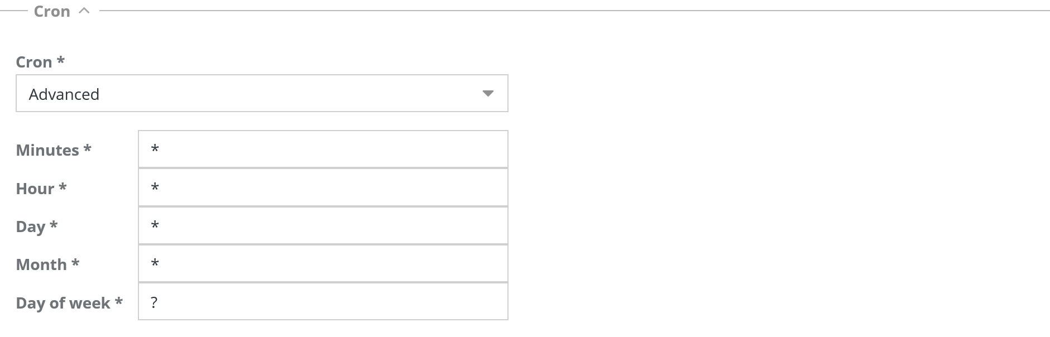1050x337 pixels.
Task: Focus the Day of week input field
Action: pos(323,302)
